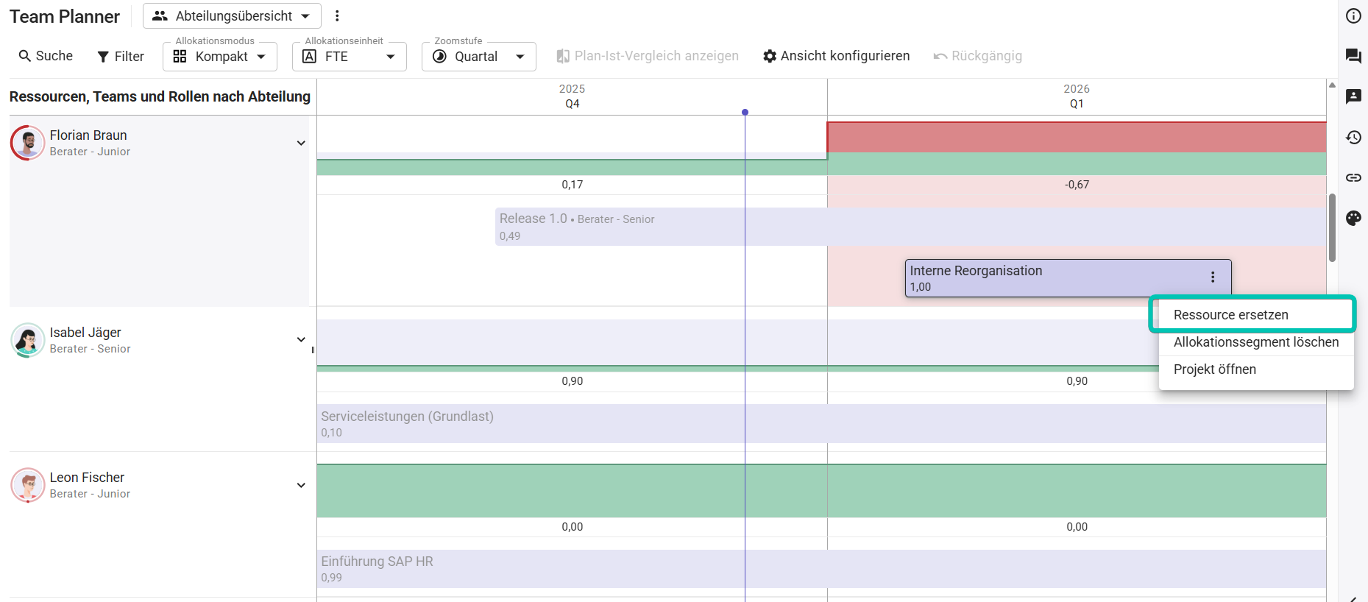Open the feedback message icon in sidebar
The height and width of the screenshot is (602, 1368).
(1353, 96)
